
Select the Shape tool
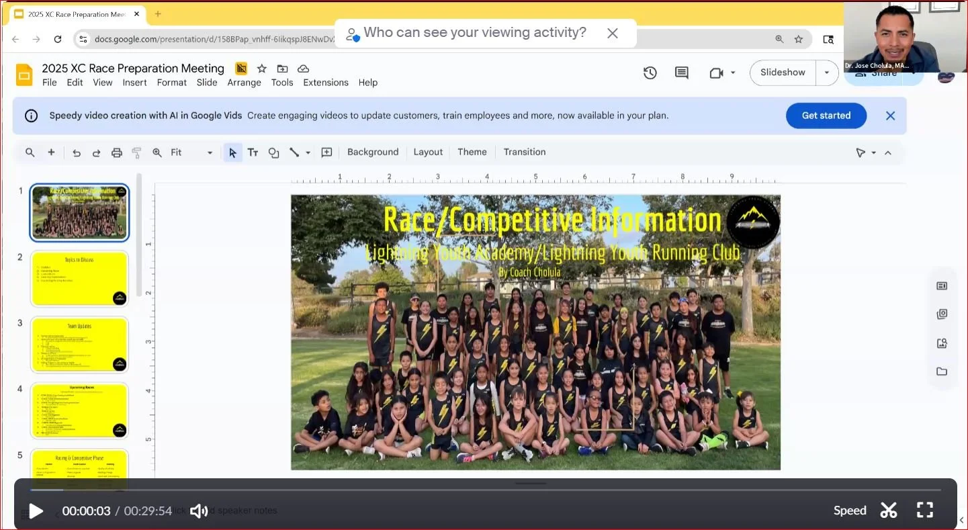click(273, 152)
